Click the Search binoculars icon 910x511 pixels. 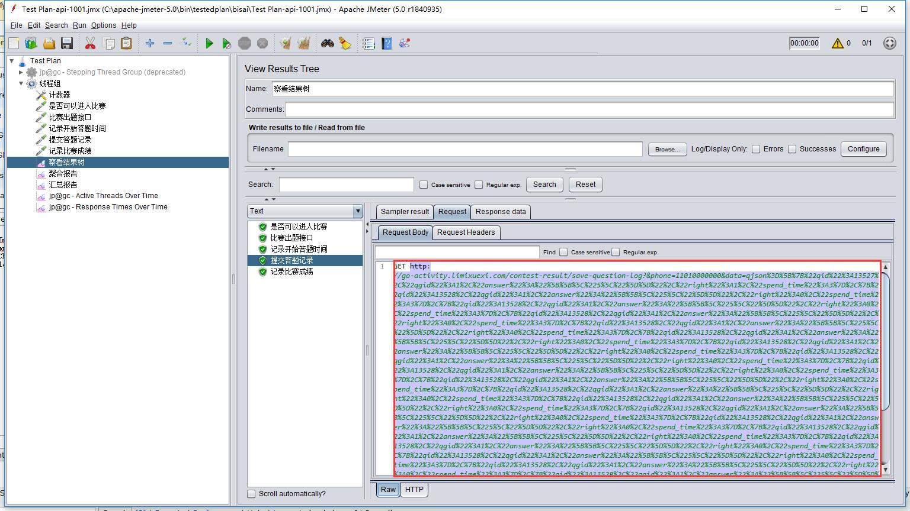click(327, 43)
